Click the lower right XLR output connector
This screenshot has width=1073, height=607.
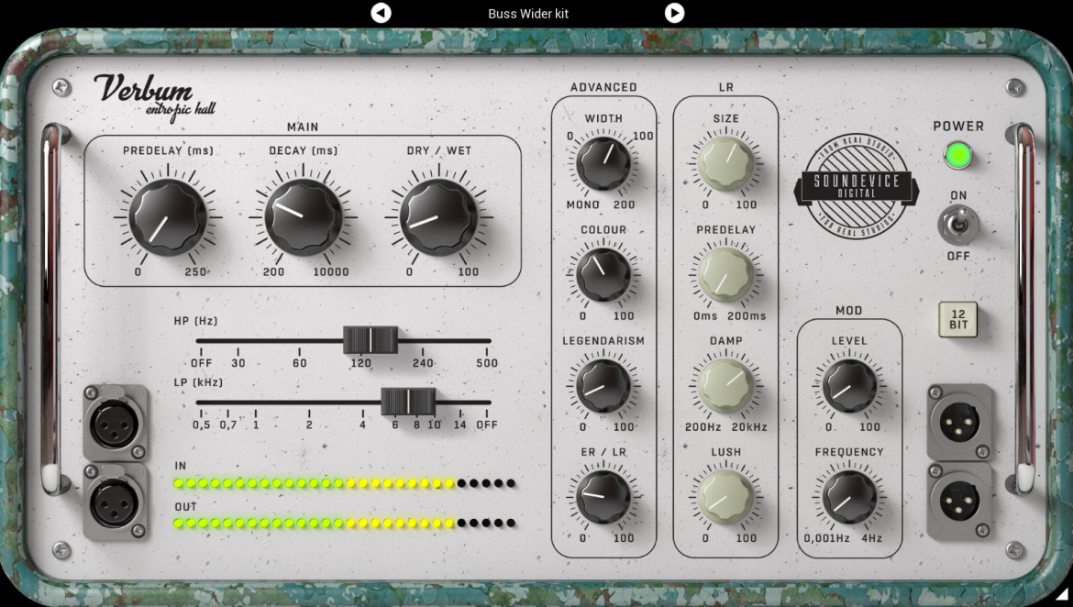tap(959, 502)
